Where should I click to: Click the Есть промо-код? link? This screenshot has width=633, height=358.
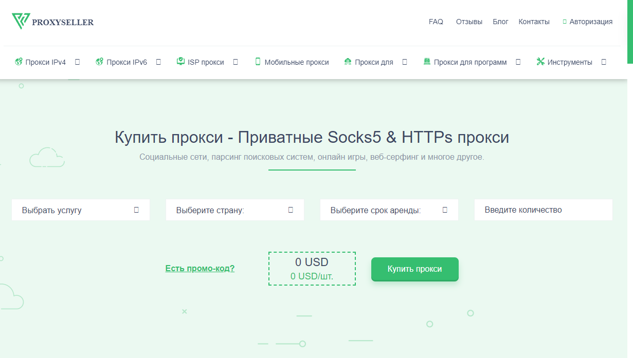pyautogui.click(x=200, y=268)
